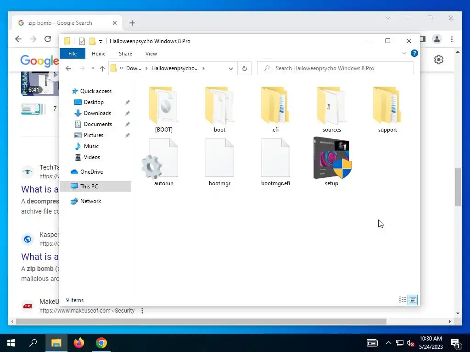Open the Windows Start menu

point(11,343)
